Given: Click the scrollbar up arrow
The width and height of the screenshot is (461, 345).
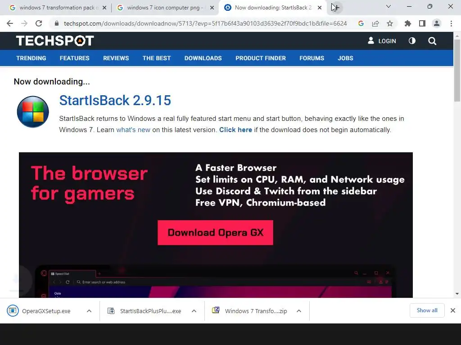Looking at the screenshot, I should [457, 36].
